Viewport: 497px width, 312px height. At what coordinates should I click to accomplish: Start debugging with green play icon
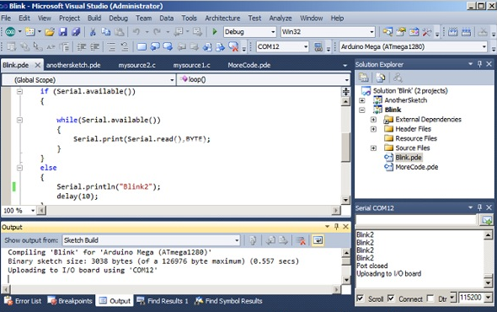point(215,32)
